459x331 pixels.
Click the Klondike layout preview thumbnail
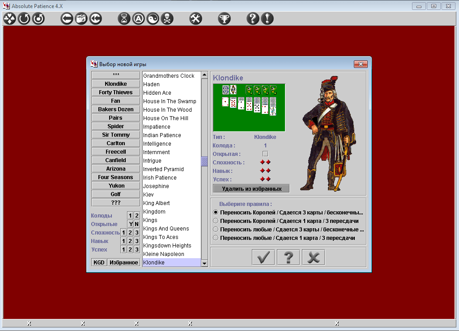(x=249, y=107)
